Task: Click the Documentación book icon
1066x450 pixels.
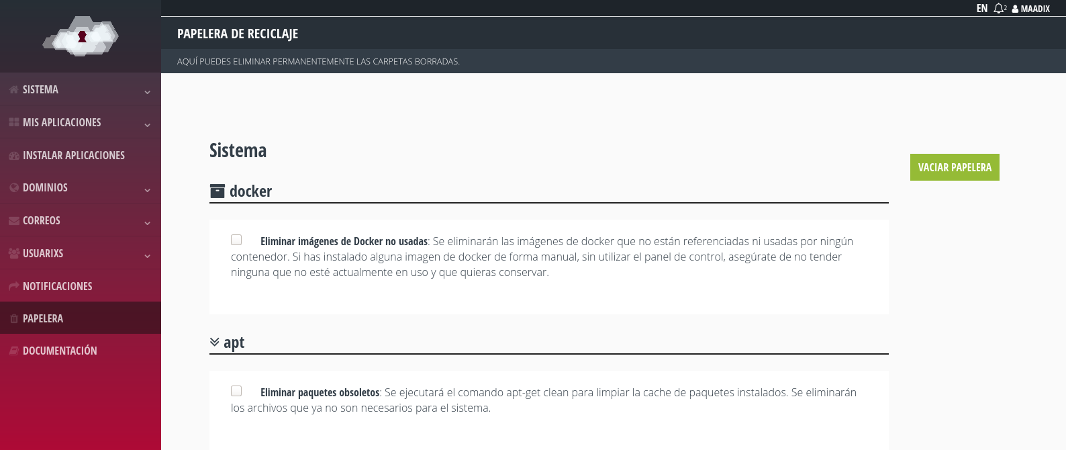Action: tap(14, 351)
